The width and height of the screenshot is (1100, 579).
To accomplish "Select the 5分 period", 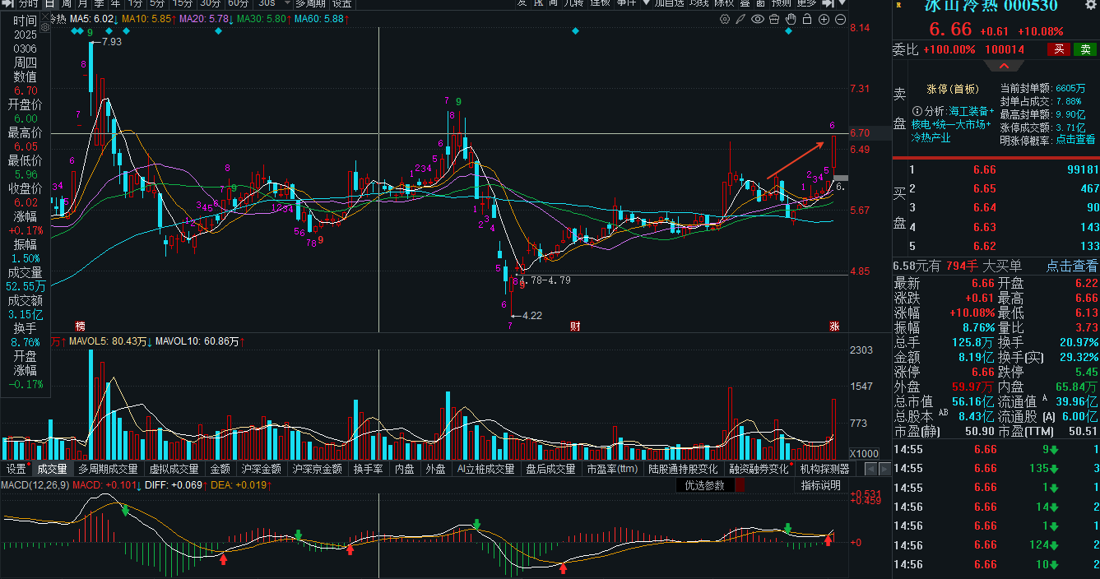I will (157, 3).
